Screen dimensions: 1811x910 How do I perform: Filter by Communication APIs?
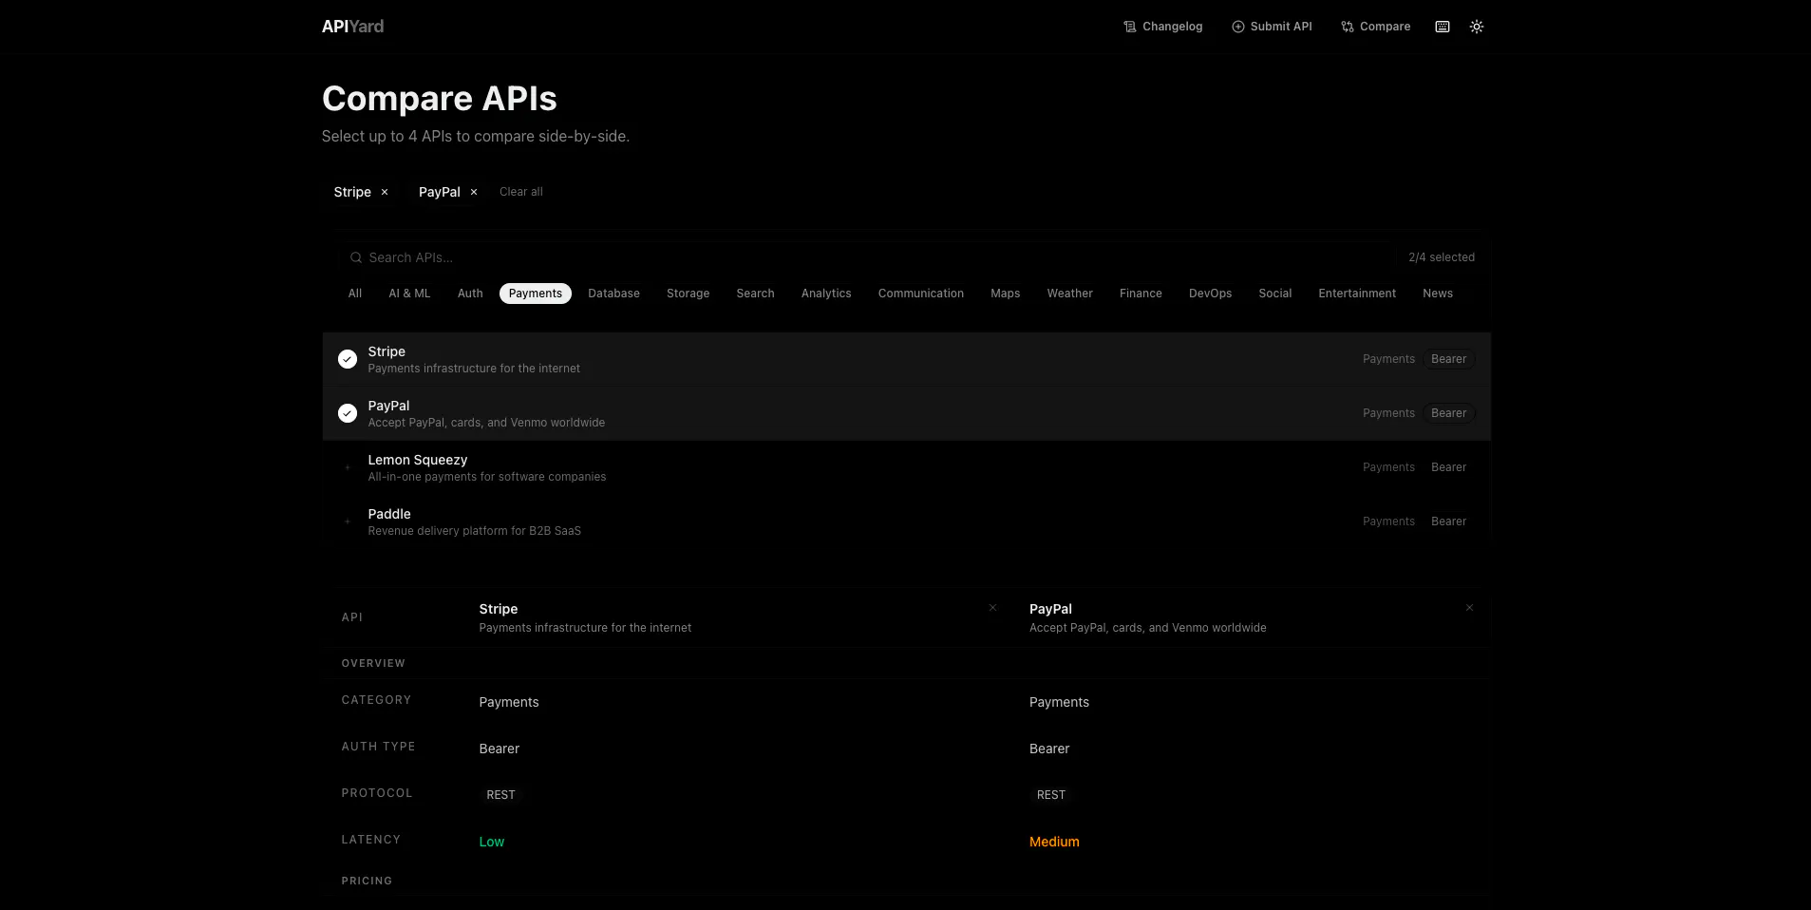click(x=921, y=294)
